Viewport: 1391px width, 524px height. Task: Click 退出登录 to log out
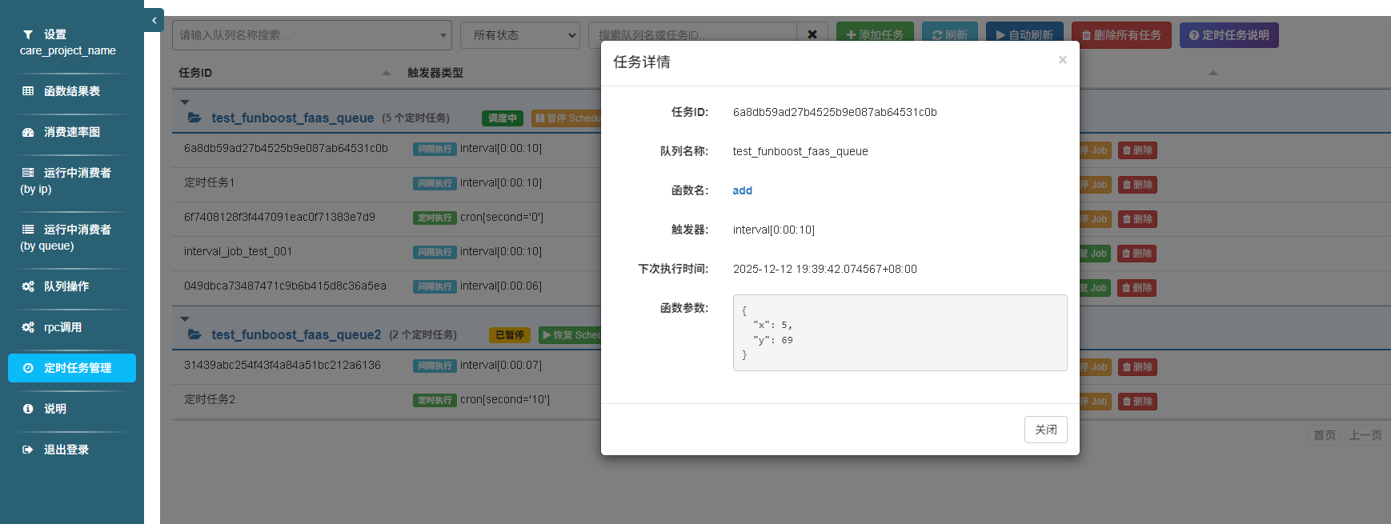66,450
